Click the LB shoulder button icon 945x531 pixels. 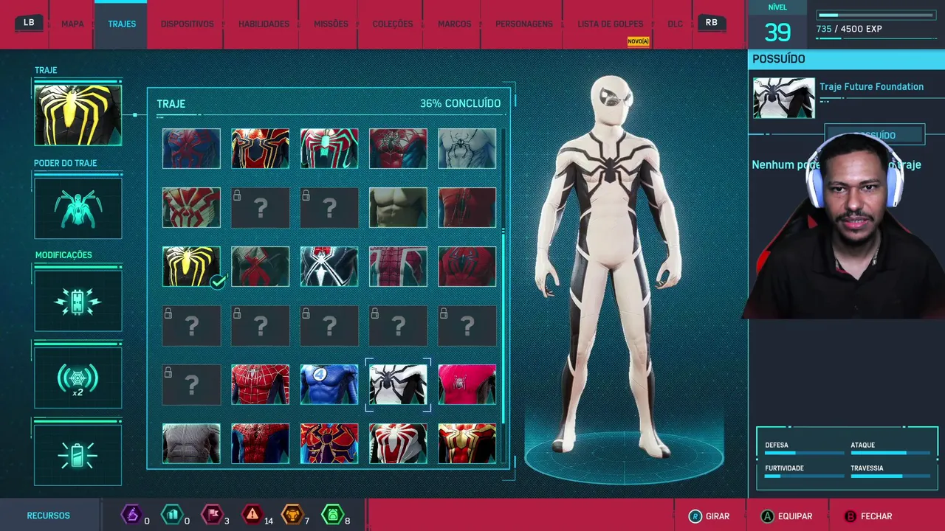(29, 22)
